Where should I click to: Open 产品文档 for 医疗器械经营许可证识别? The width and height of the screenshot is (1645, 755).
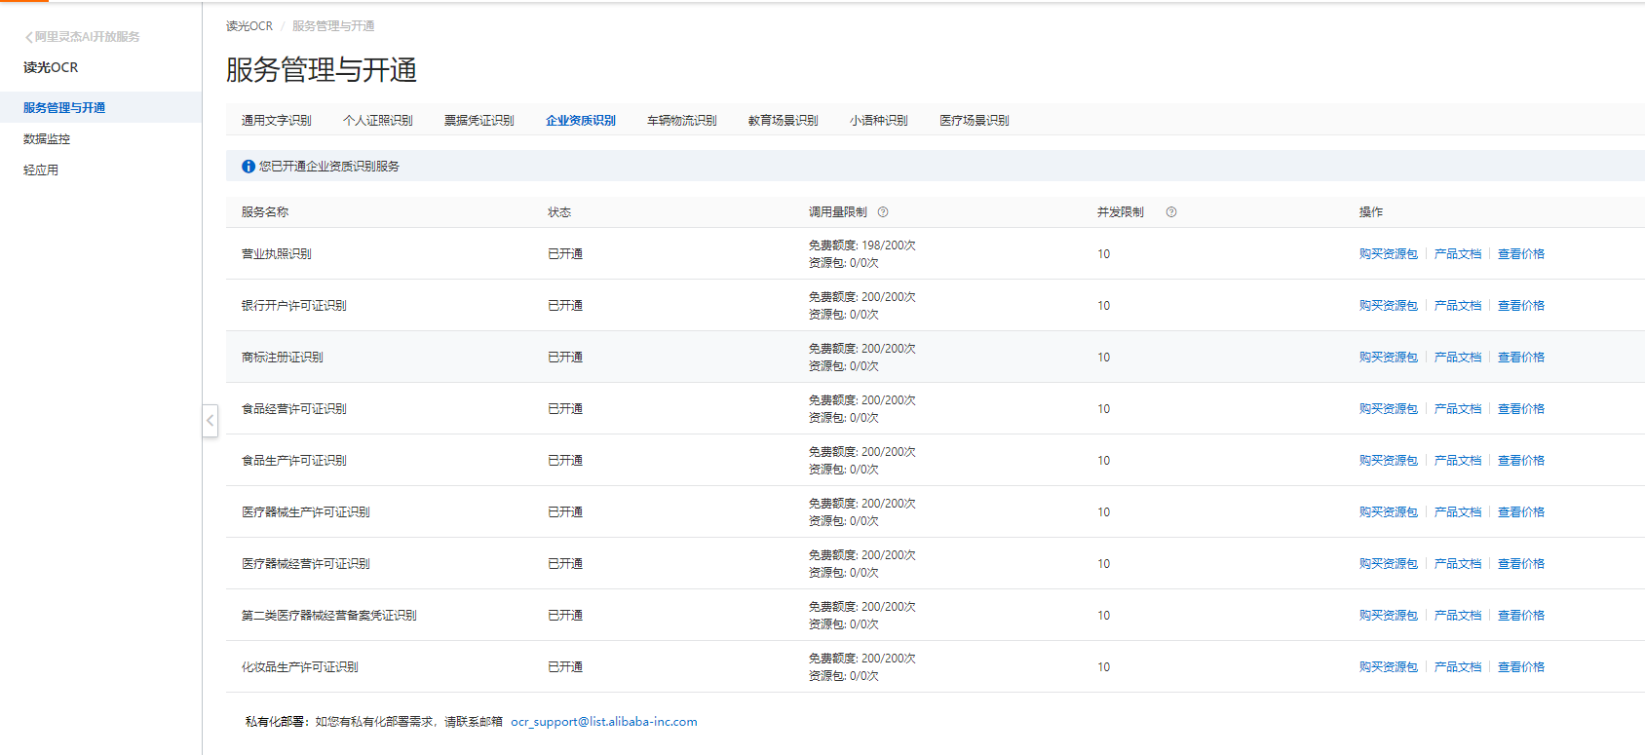pyautogui.click(x=1458, y=564)
